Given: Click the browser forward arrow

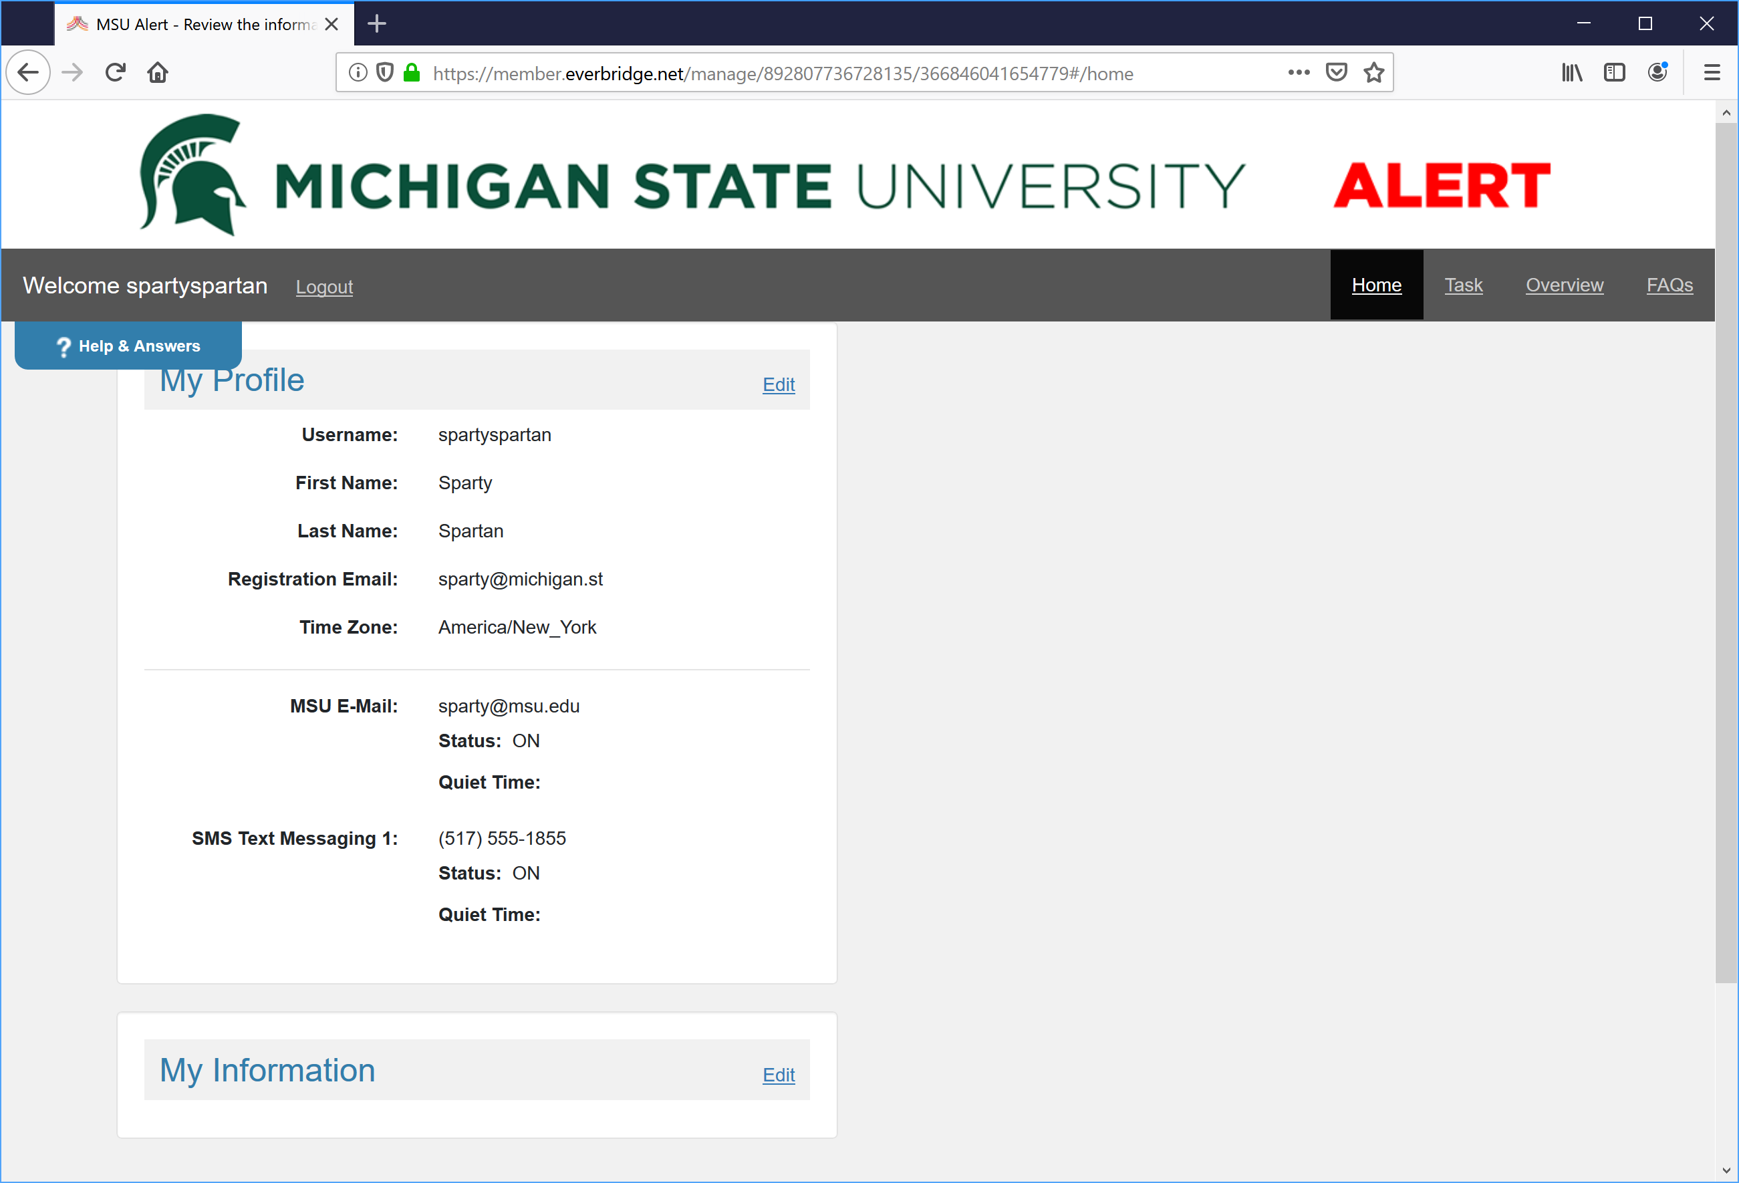Looking at the screenshot, I should coord(72,73).
